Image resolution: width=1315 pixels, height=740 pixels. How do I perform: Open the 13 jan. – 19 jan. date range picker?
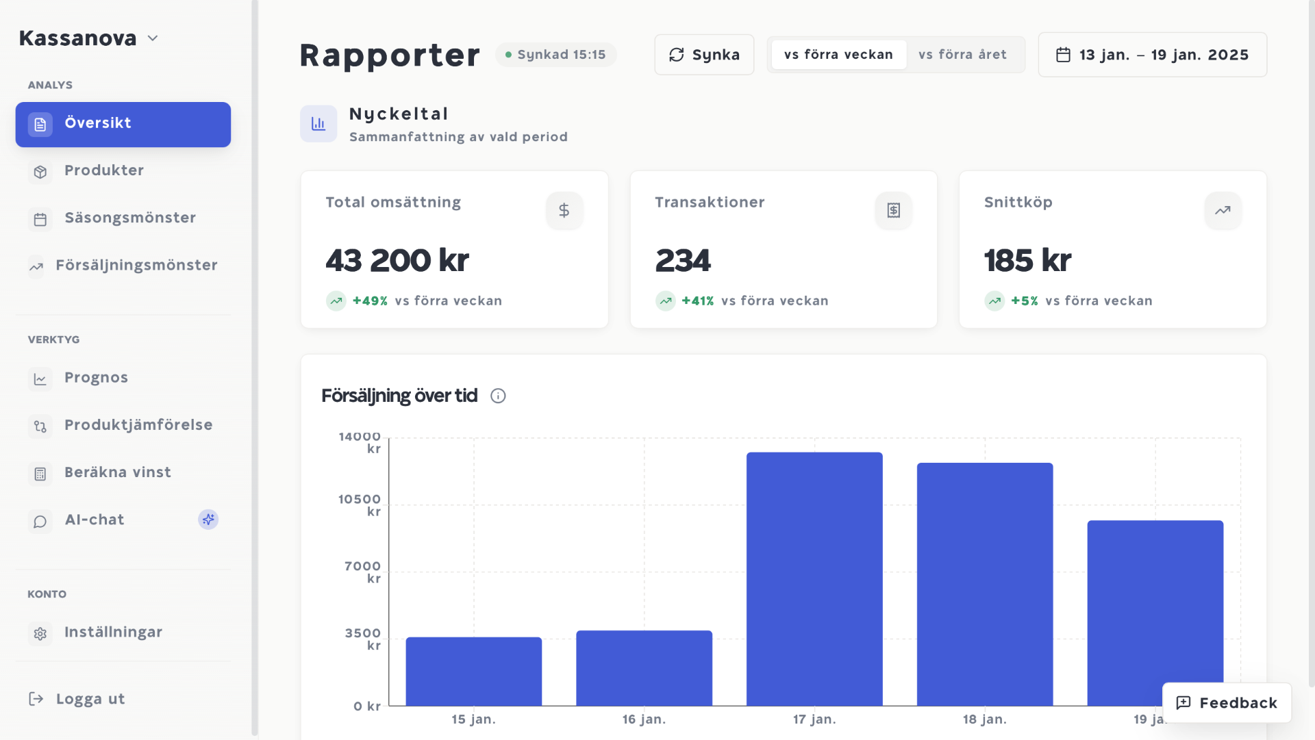[x=1152, y=55]
